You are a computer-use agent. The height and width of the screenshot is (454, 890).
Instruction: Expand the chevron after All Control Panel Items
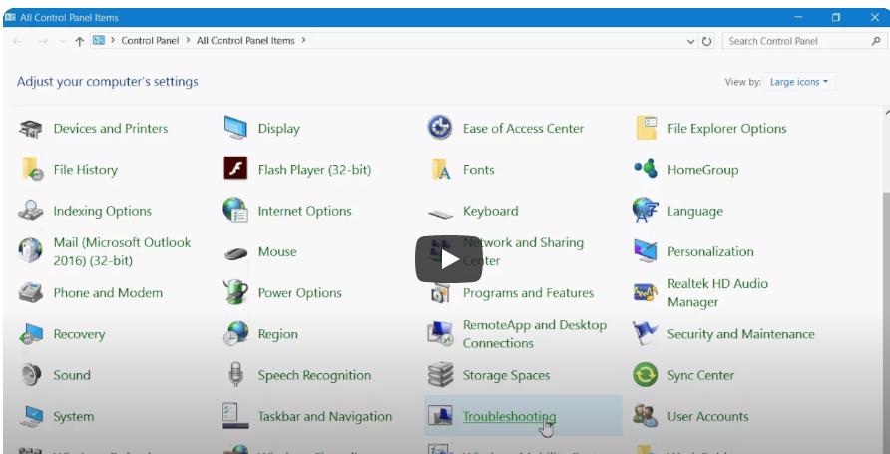tap(303, 40)
